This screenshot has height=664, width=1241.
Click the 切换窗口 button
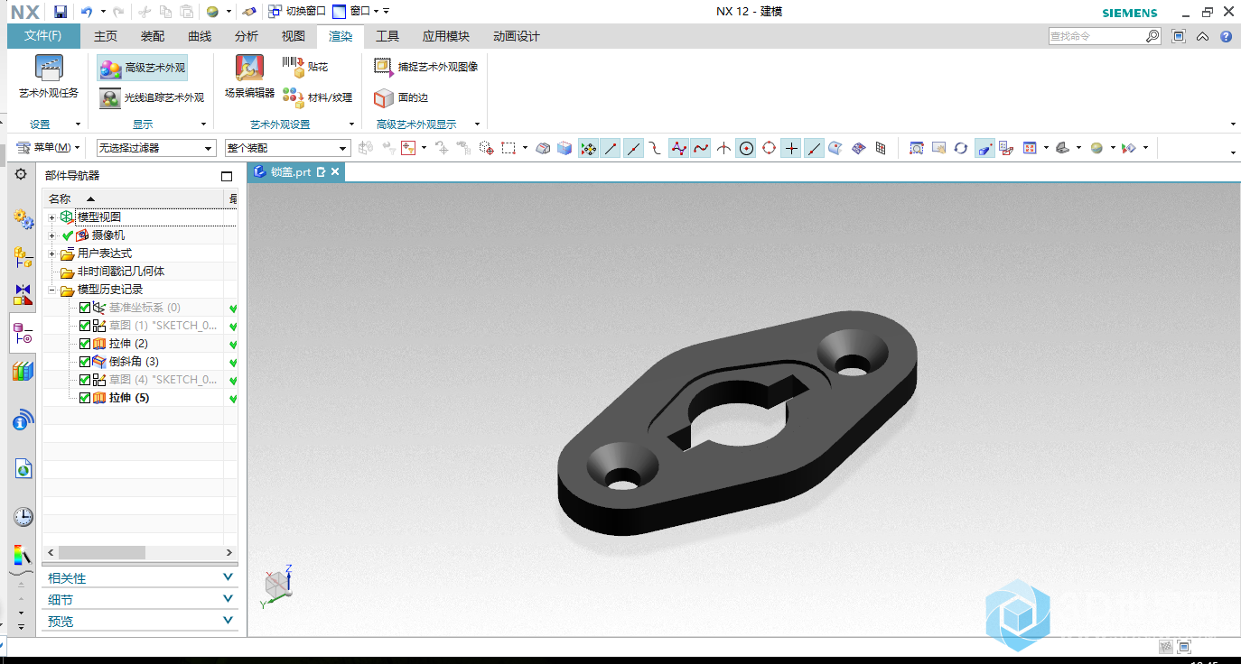(297, 12)
